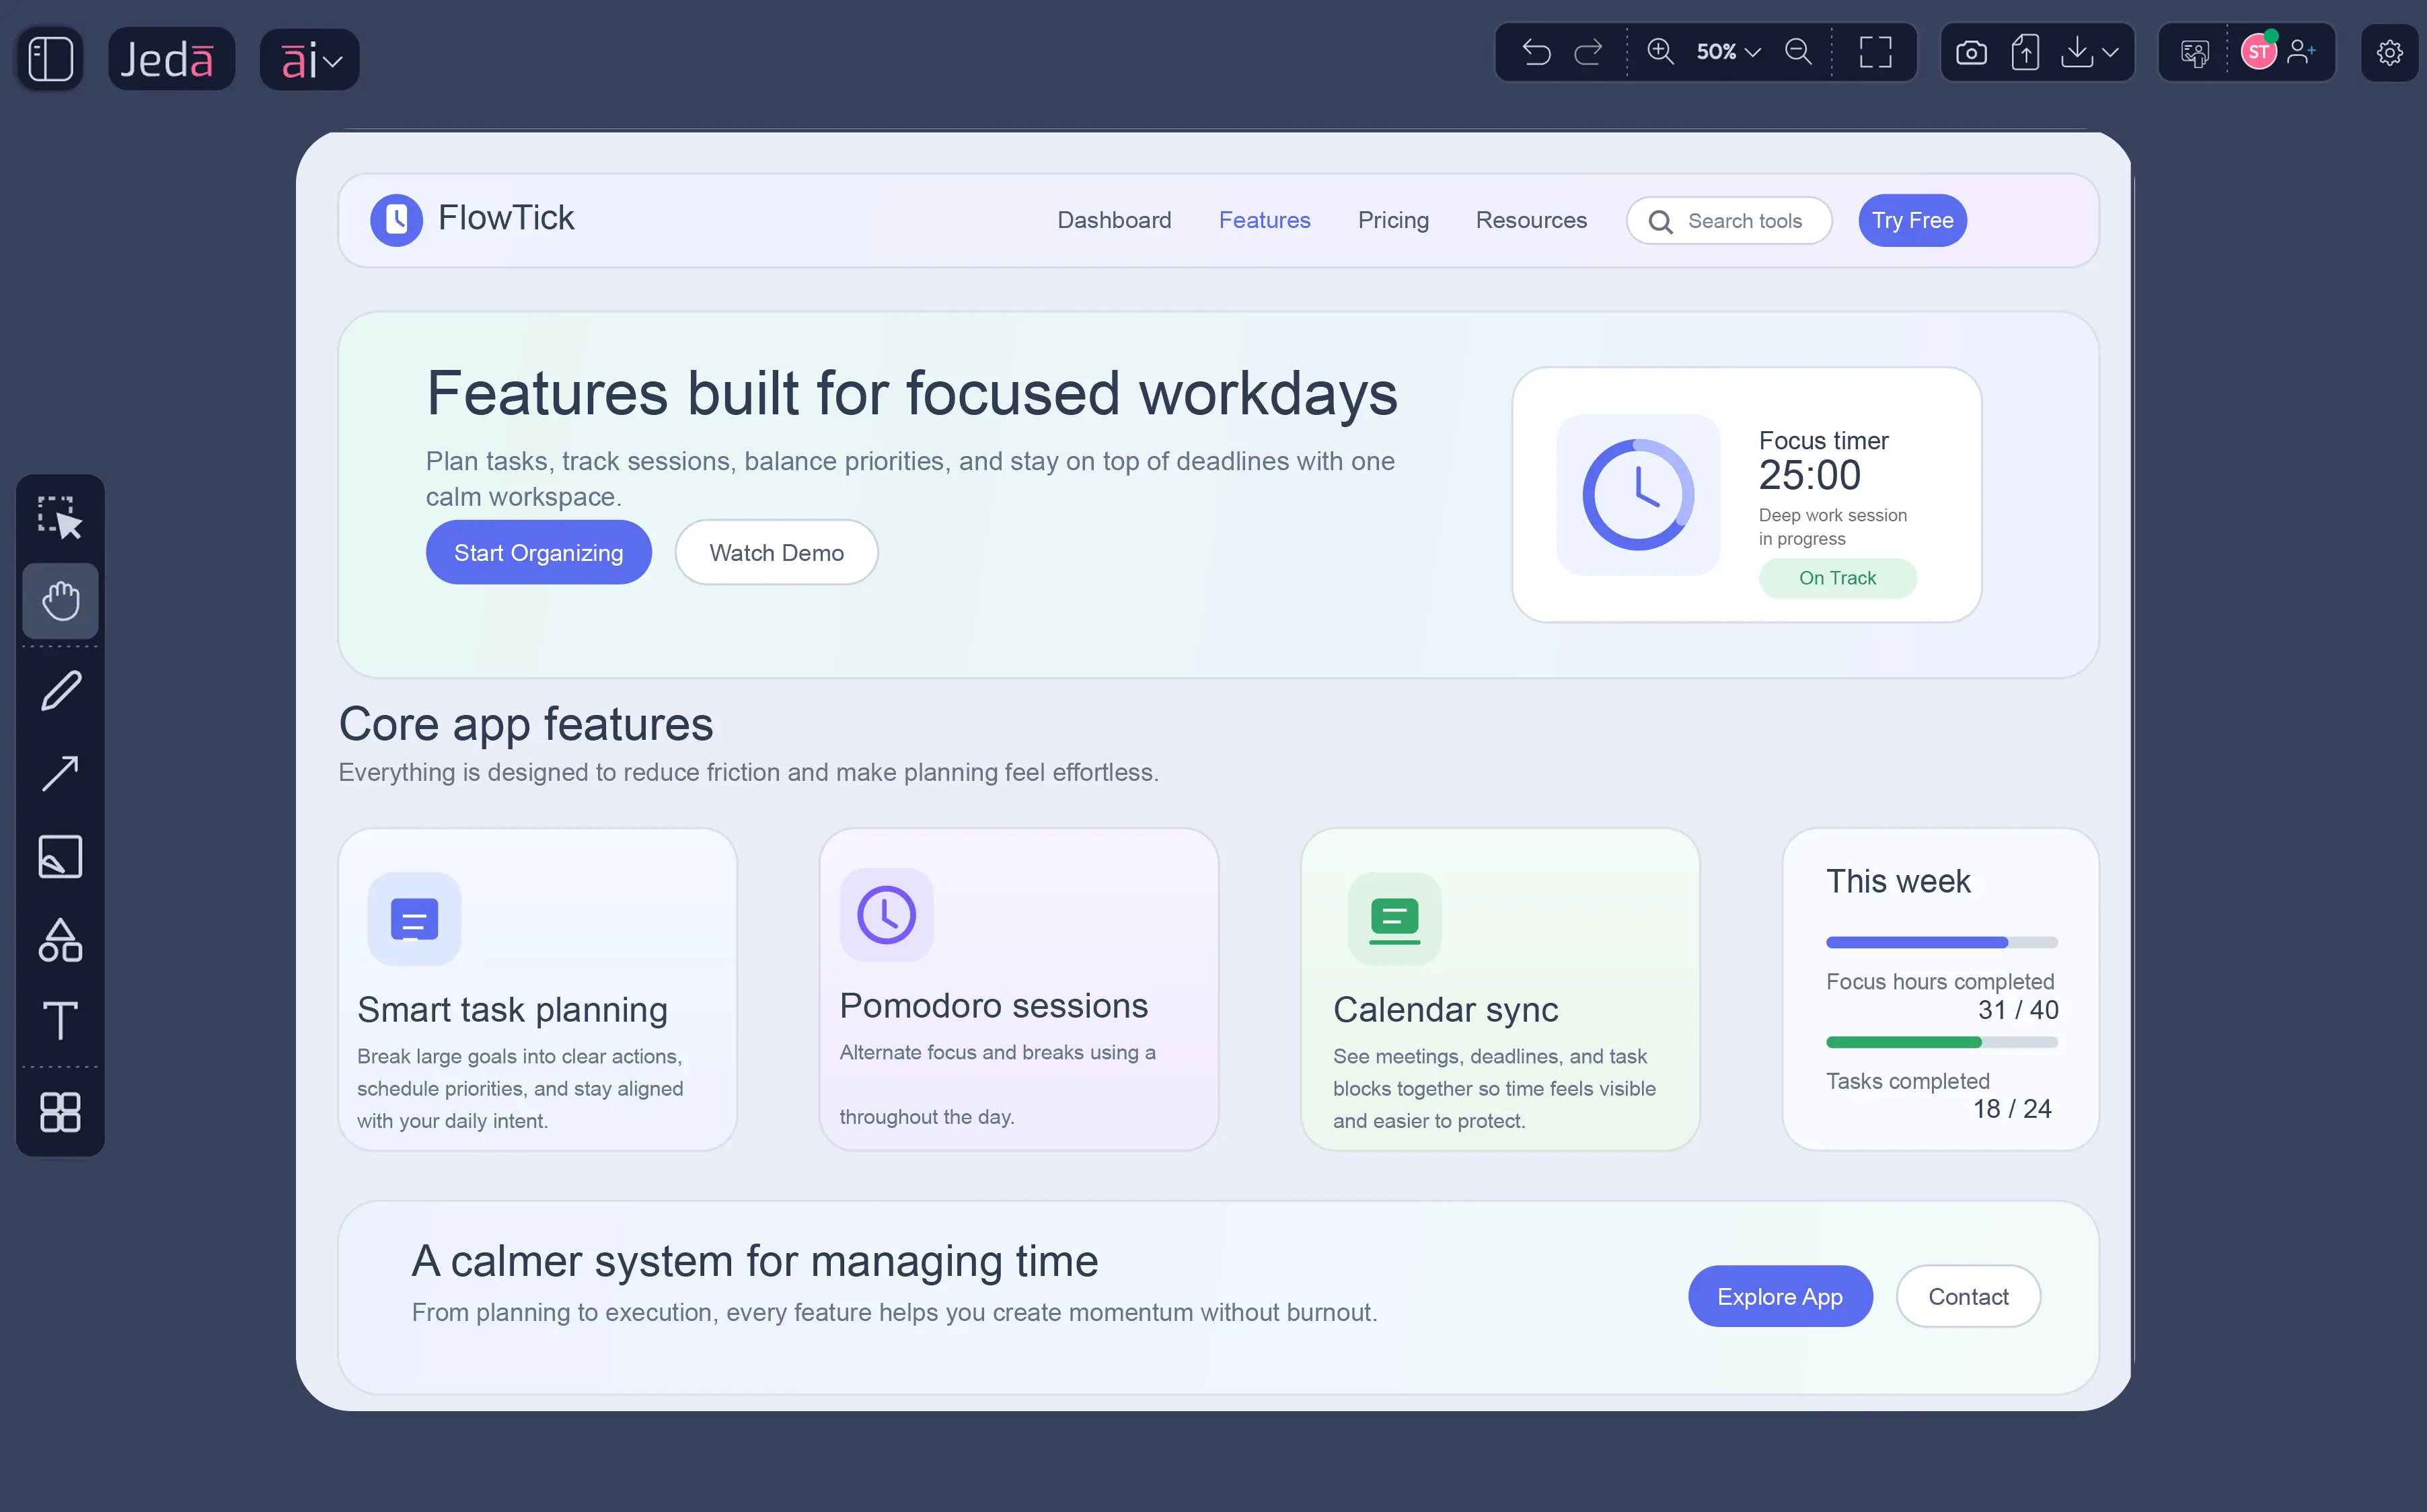The width and height of the screenshot is (2427, 1512).
Task: Choose the Shapes tool
Action: tap(60, 940)
